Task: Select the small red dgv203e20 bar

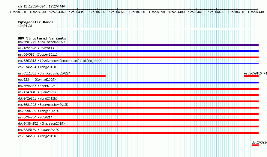Action: [255, 145]
